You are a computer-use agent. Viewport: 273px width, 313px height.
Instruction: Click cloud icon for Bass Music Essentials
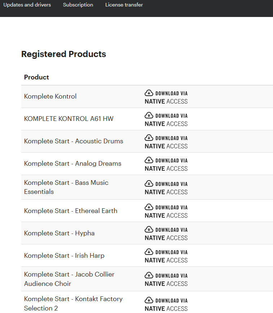(x=149, y=184)
